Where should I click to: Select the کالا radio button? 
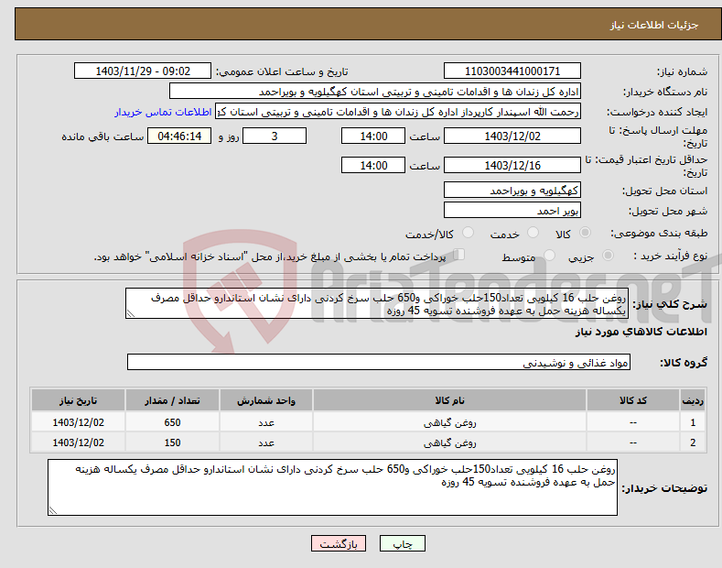coord(585,233)
